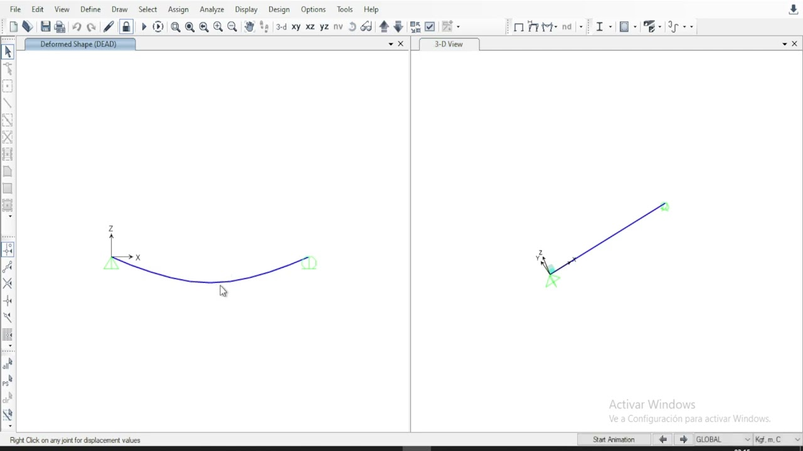Click the Redo arrow icon
Image resolution: width=803 pixels, height=451 pixels.
pos(91,26)
